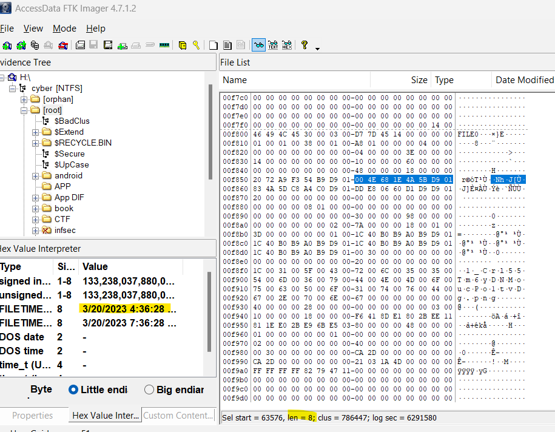Click the Export File Hash List icon
Viewport: 555px width, 432px height.
pos(227,46)
